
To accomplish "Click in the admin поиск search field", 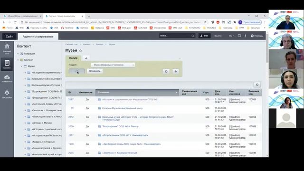I will tap(175, 36).
